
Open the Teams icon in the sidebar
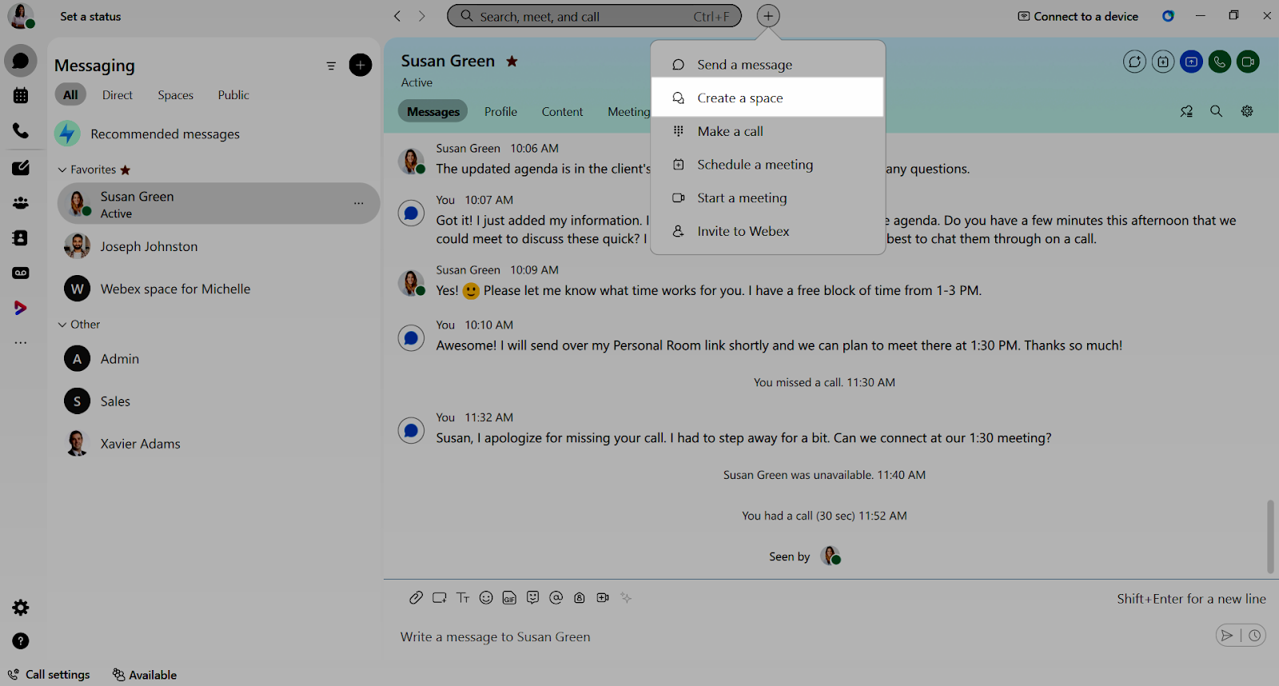(x=21, y=203)
